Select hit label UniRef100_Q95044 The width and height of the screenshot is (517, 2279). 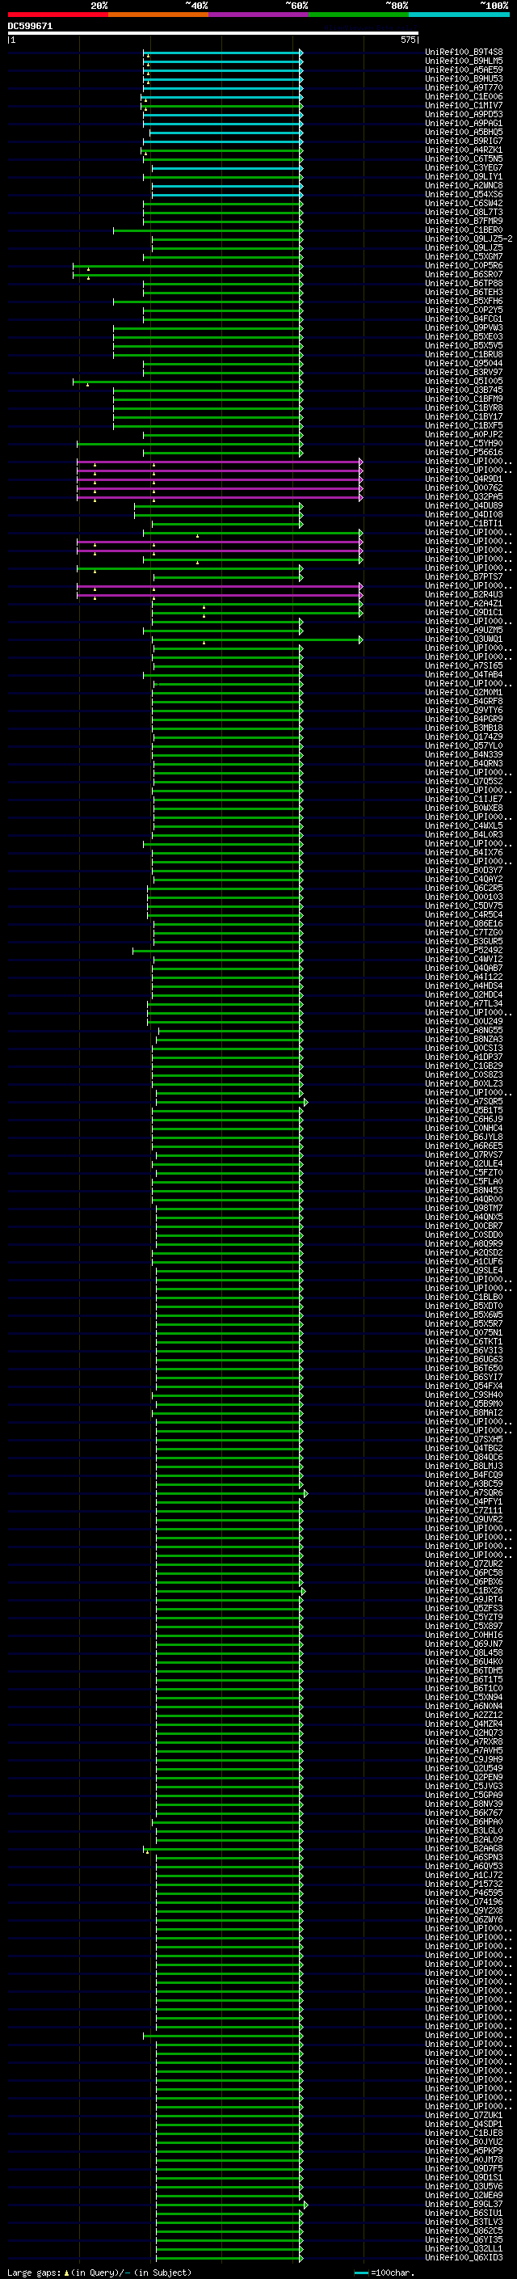(x=464, y=363)
